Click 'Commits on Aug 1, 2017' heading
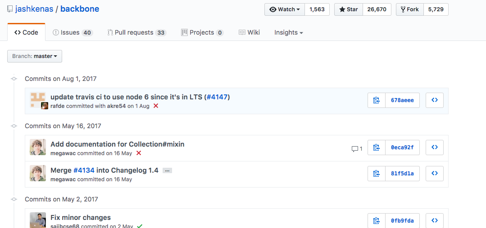 click(61, 79)
